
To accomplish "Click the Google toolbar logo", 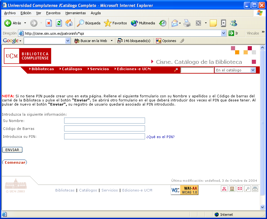I will tap(10, 41).
